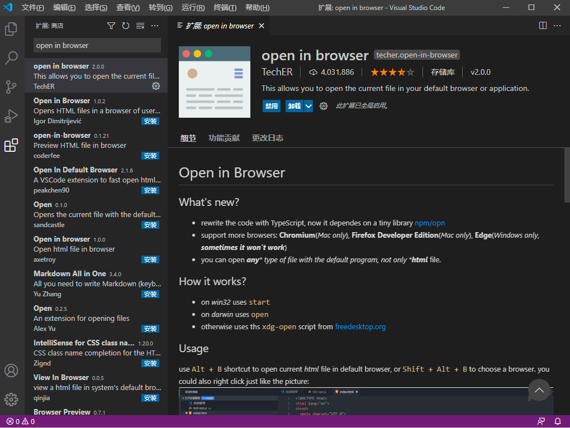Click the 卸载 uninstall button
Image resolution: width=570 pixels, height=428 pixels.
tap(294, 106)
